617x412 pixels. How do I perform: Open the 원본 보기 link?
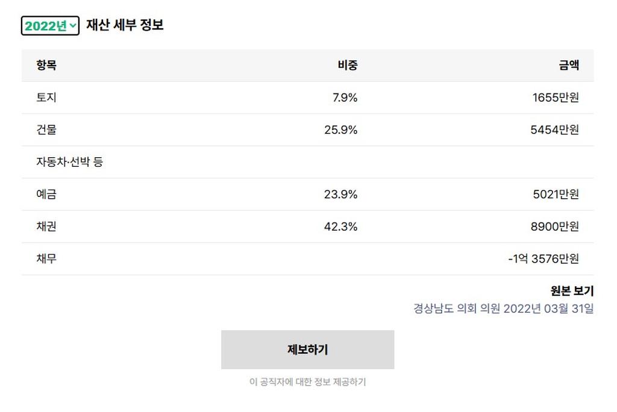point(572,291)
